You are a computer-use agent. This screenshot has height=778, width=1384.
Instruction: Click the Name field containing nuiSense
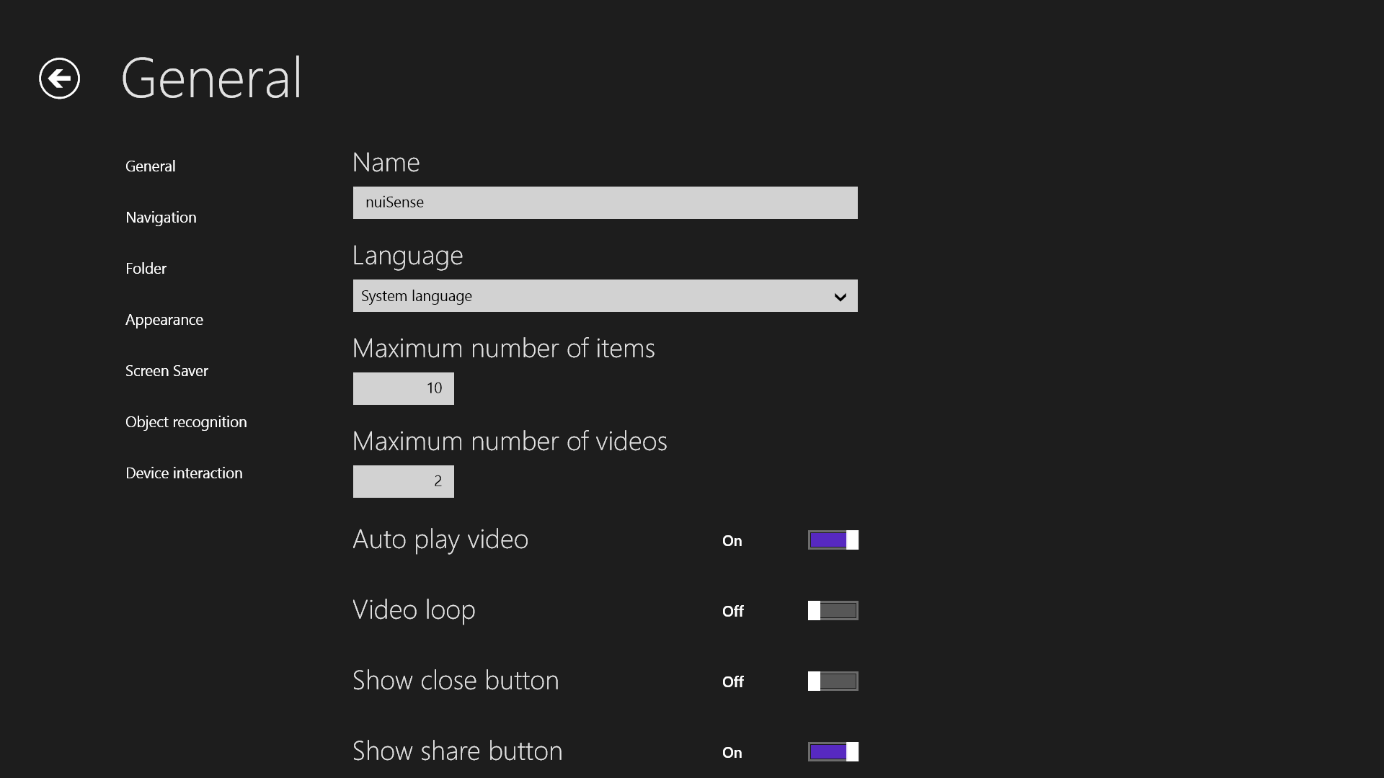click(x=605, y=202)
